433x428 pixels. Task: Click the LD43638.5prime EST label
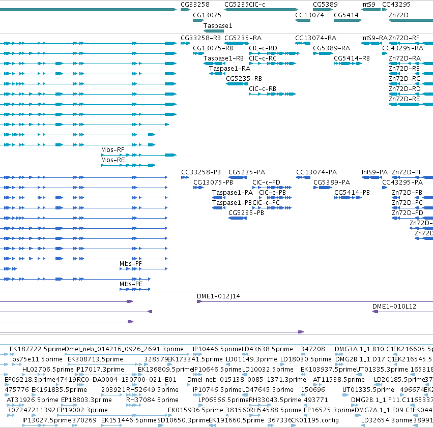[267, 349]
